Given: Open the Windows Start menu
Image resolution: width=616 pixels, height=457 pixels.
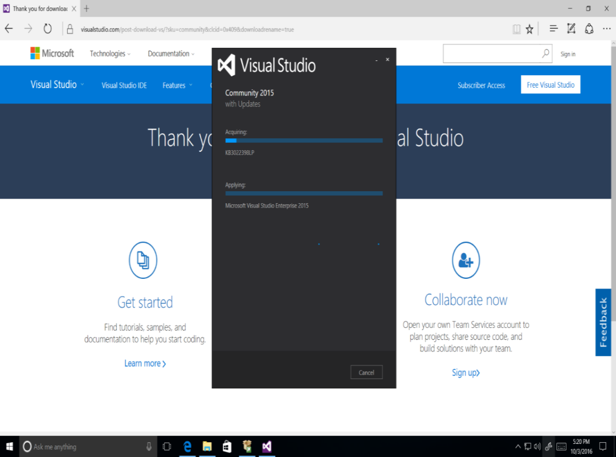Looking at the screenshot, I should point(10,446).
